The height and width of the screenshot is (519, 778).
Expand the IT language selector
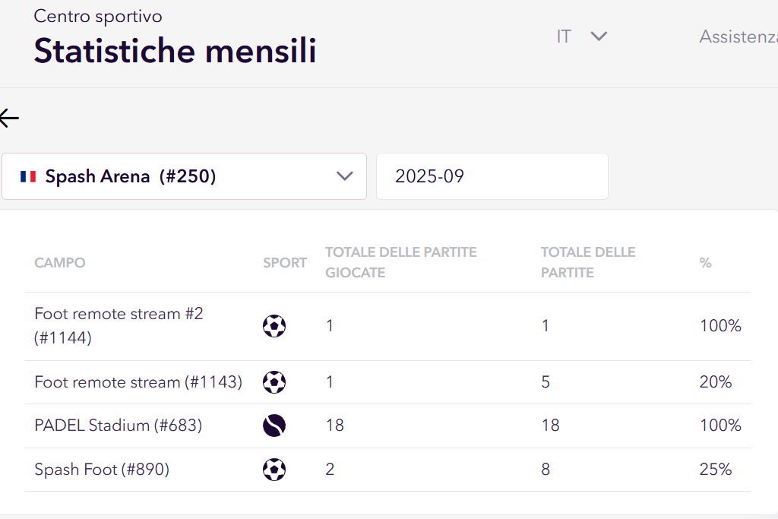[582, 36]
